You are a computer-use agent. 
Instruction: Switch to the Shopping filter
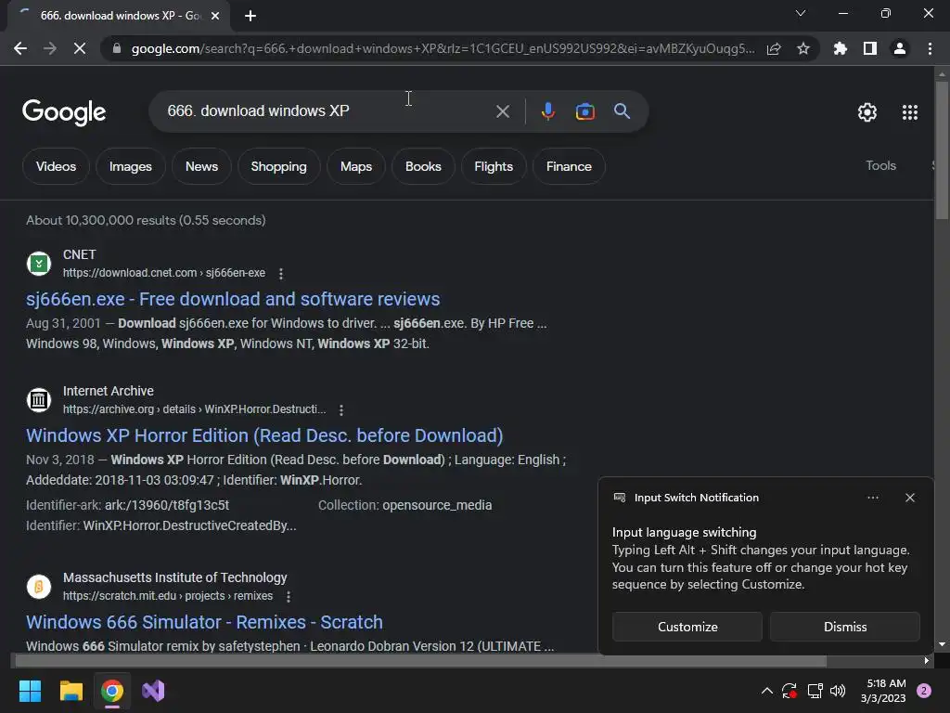[x=278, y=166]
